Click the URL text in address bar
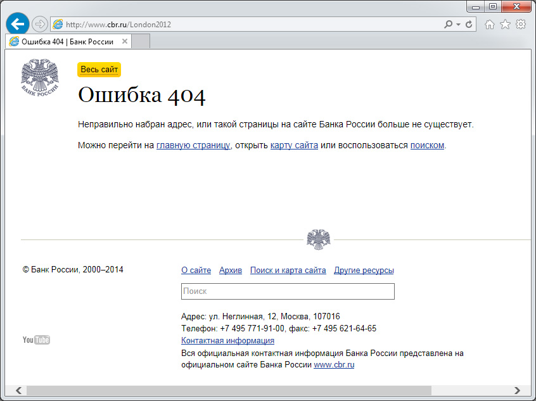 (118, 25)
